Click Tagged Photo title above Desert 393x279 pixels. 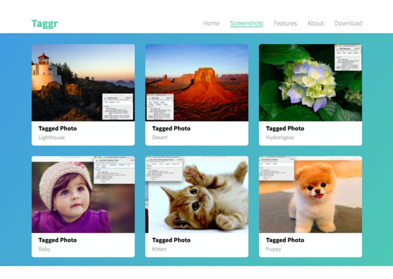click(x=171, y=128)
